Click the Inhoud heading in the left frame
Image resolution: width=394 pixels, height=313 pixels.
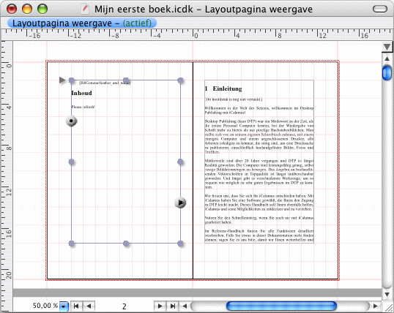(x=82, y=93)
